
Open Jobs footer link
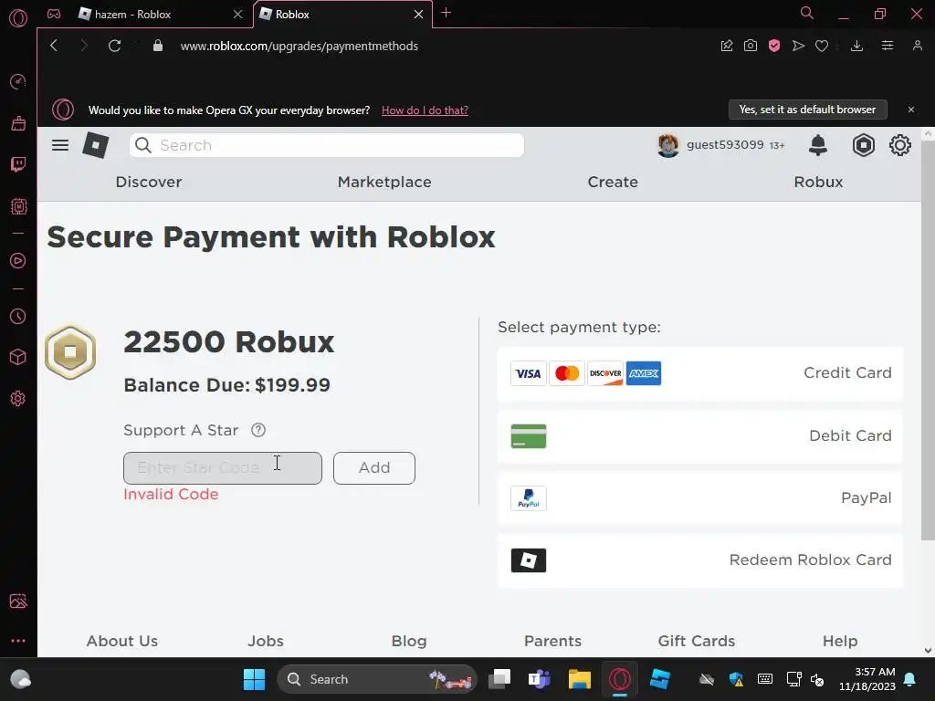click(266, 641)
